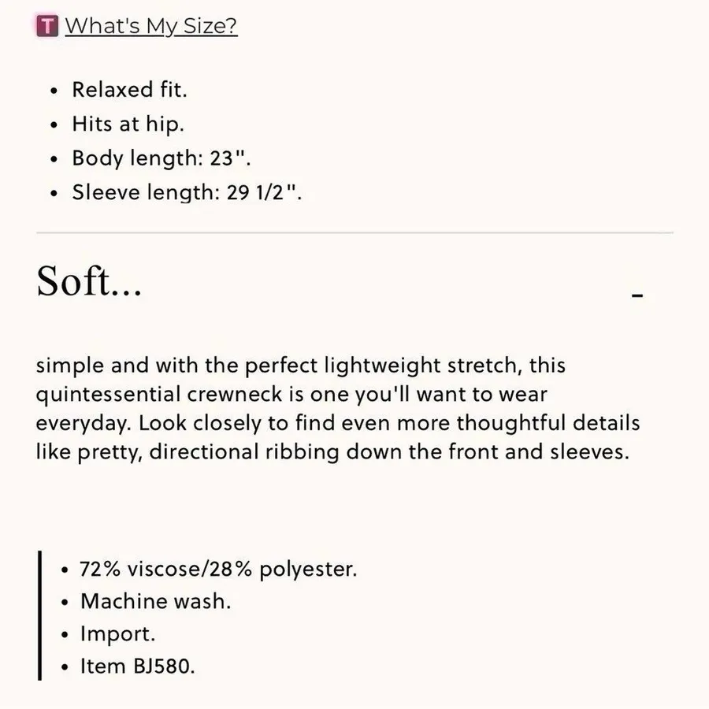The image size is (709, 709).
Task: Click the horizontal divider above Soft...
Action: [354, 233]
